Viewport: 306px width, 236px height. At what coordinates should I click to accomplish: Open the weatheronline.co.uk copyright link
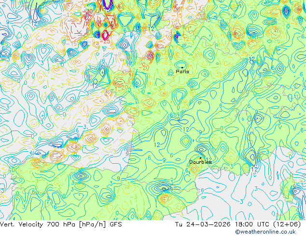click(x=265, y=232)
